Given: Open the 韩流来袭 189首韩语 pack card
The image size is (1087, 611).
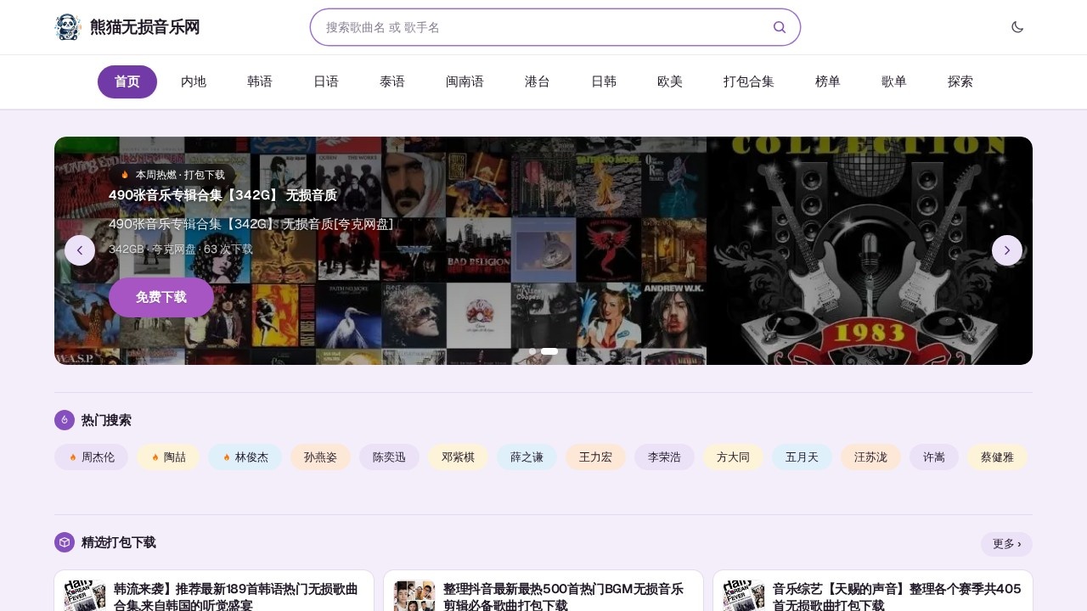Looking at the screenshot, I should [x=214, y=591].
